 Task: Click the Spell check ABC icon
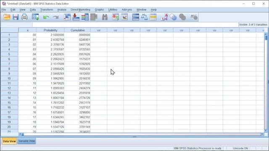point(194,17)
